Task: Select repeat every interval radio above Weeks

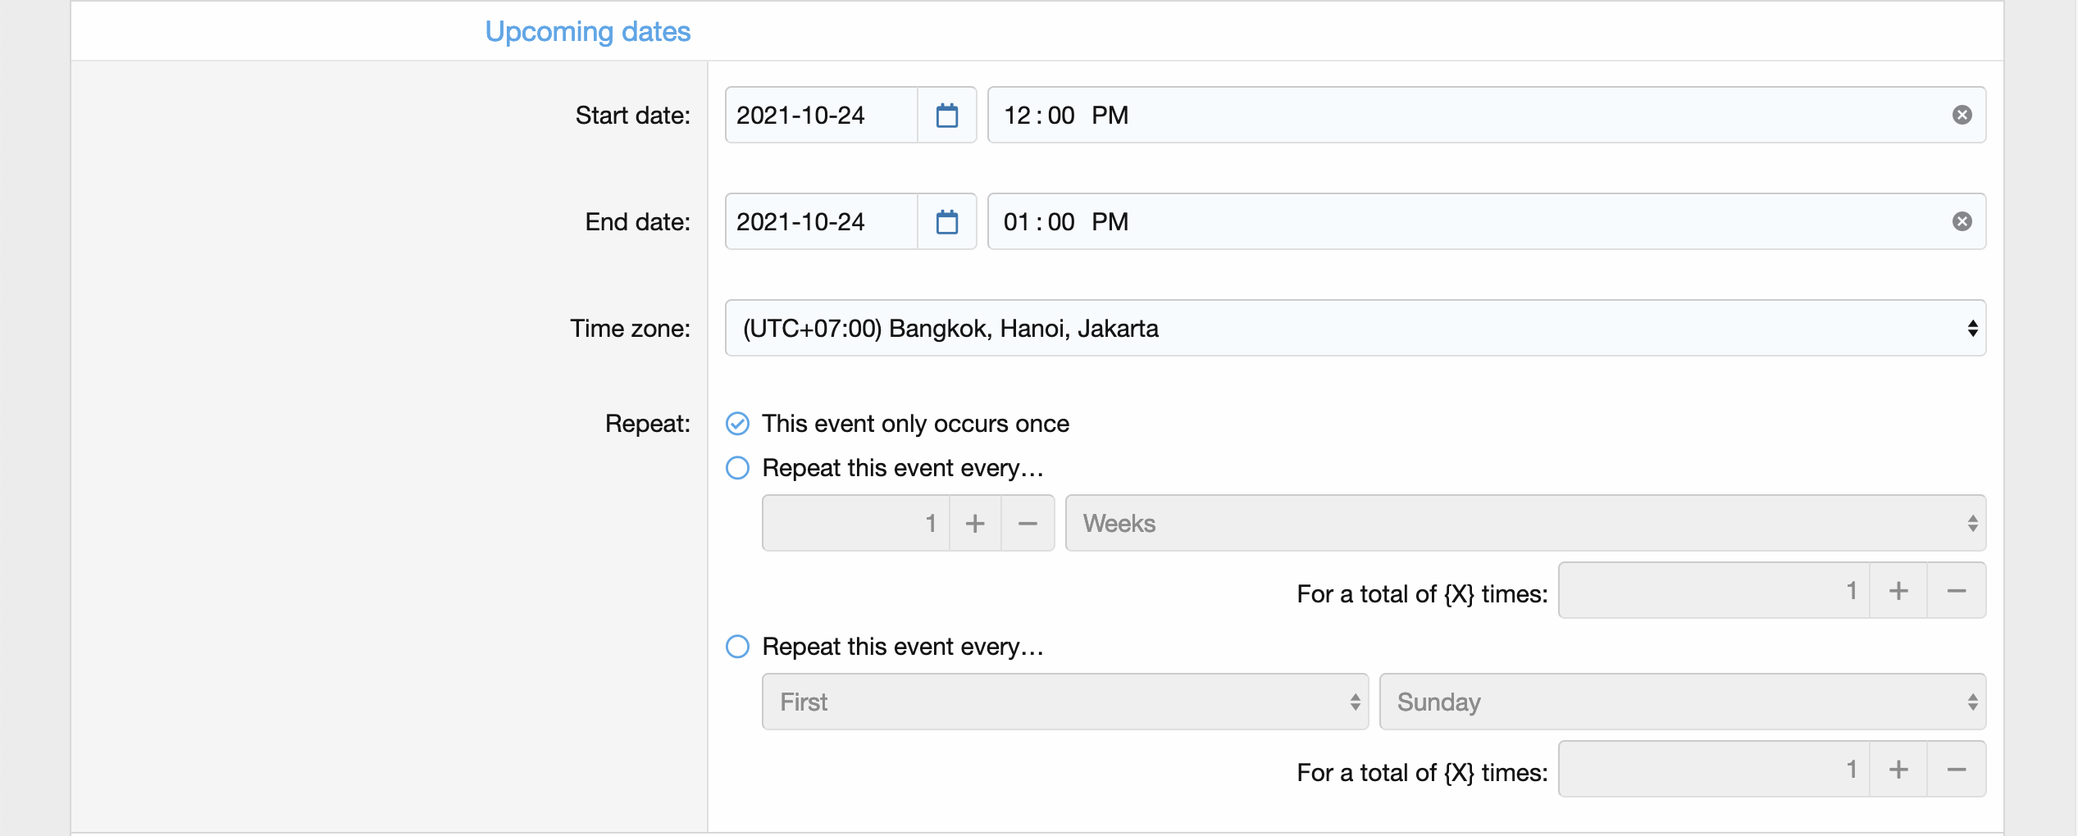Action: [x=737, y=468]
